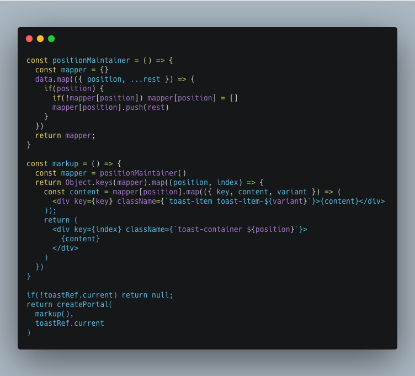Click the {content} JSX expression line
Viewport: 415px width, 376px height.
[x=81, y=239]
